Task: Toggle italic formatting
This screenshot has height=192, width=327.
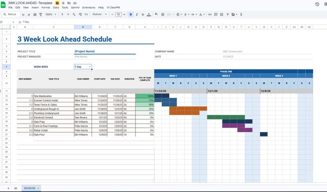Action: pos(137,14)
